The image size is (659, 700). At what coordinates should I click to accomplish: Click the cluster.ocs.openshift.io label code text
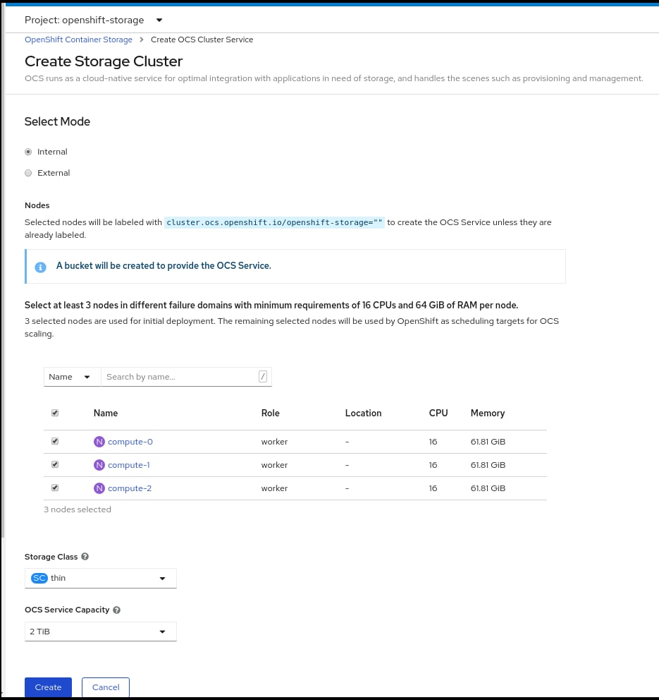pos(274,222)
